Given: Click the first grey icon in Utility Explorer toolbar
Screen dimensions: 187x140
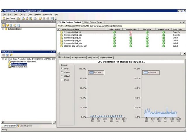Looking at the screenshot, I should click(x=4, y=55).
